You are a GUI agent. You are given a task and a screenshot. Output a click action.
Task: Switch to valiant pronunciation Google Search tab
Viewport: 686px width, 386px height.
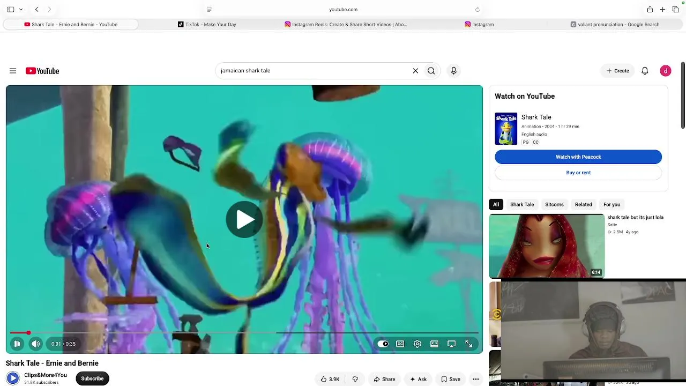[x=615, y=24]
